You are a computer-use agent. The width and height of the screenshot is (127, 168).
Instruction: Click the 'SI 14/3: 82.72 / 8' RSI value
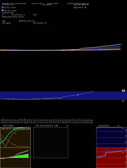(18, 15)
